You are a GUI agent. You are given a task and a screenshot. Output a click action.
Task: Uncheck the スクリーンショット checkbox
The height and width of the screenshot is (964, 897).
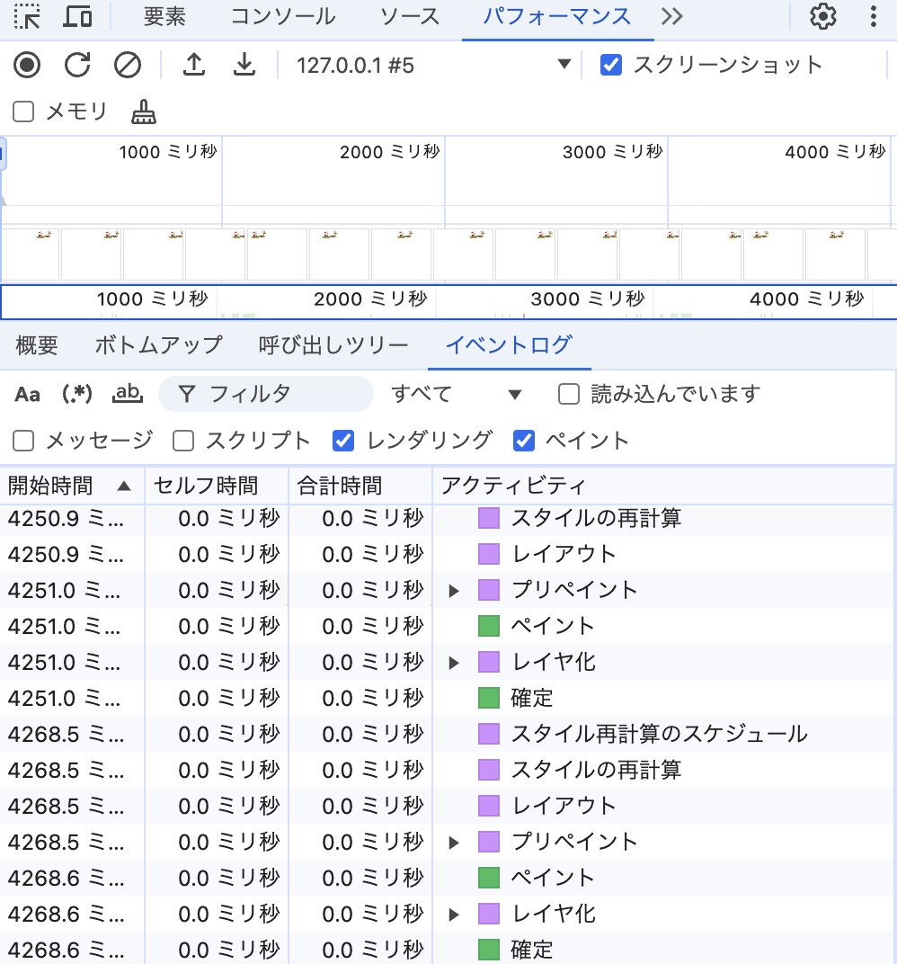pos(611,64)
